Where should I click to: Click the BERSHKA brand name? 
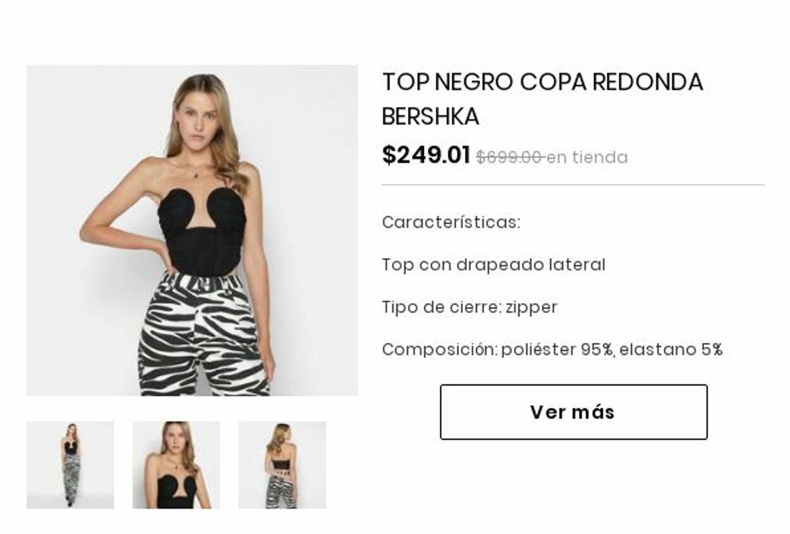click(430, 116)
